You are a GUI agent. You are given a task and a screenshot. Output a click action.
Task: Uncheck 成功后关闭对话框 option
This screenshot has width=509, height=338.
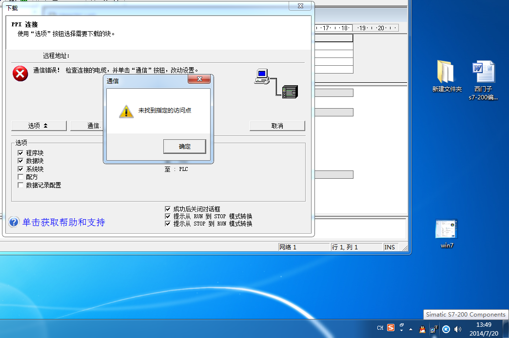[168, 209]
